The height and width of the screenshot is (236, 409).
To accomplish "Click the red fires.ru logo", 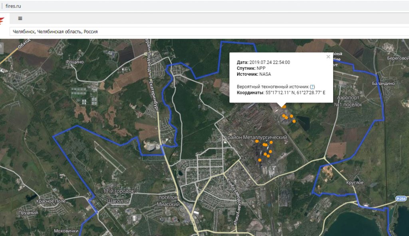I will pos(2,19).
